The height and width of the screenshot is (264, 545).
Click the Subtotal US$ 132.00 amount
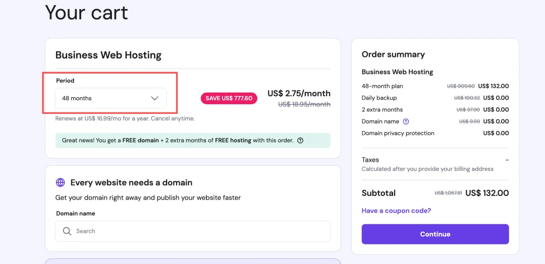[487, 193]
